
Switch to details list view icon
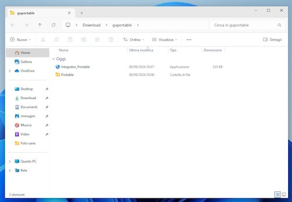pos(278,194)
